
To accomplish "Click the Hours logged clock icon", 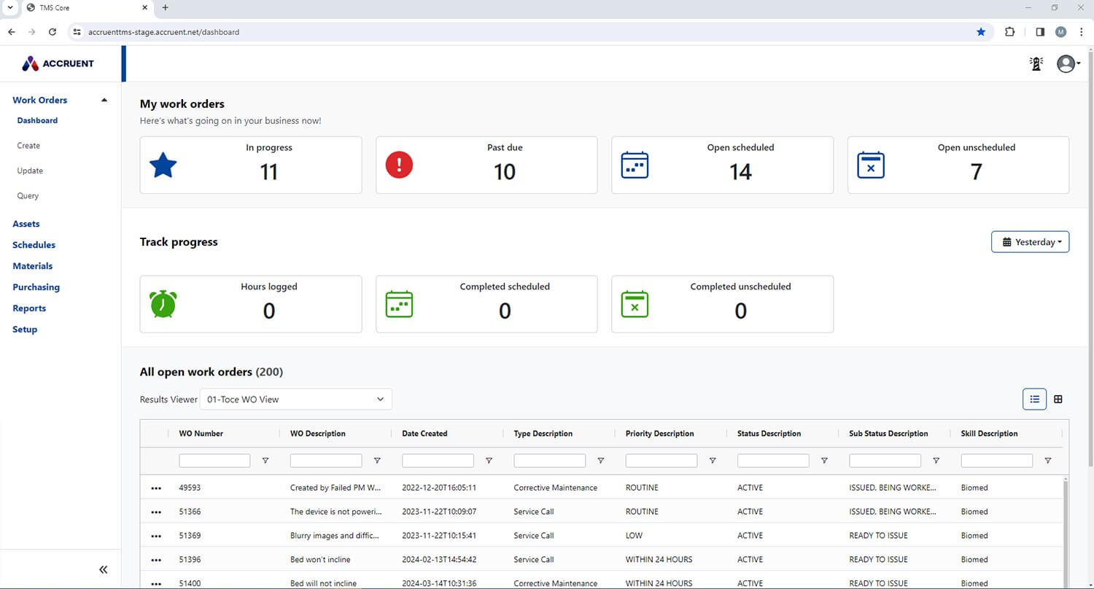I will 163,304.
